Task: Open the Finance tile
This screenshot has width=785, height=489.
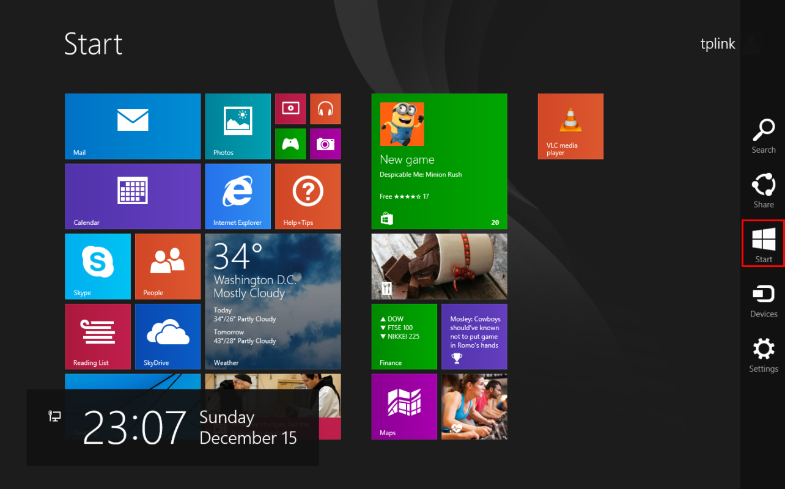Action: pos(404,337)
